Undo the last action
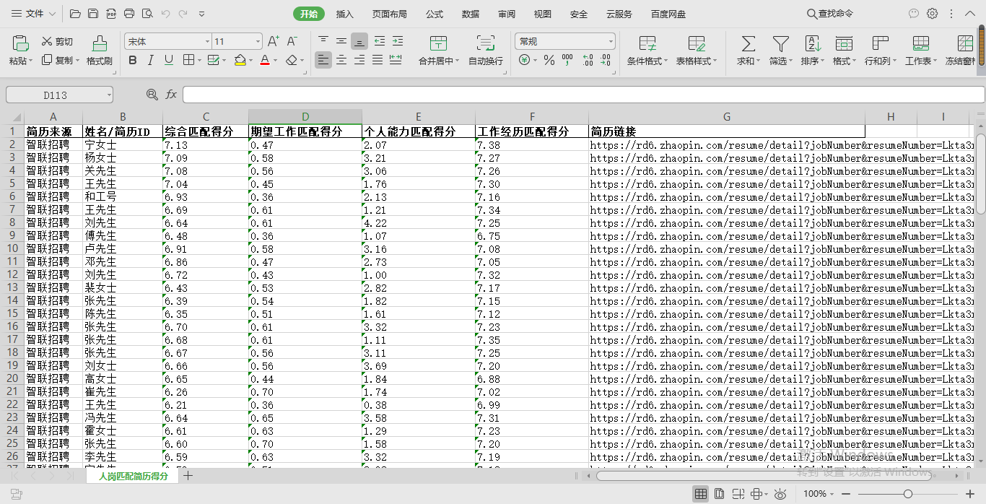The width and height of the screenshot is (986, 504). coord(165,14)
